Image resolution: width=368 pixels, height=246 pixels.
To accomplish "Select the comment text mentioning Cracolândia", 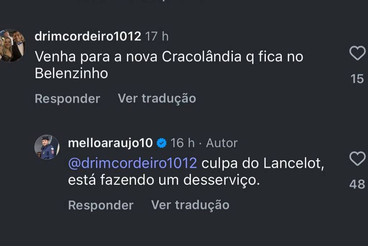I will (169, 57).
